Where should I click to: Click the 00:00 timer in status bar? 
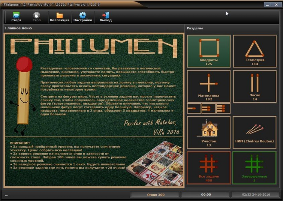206,195
